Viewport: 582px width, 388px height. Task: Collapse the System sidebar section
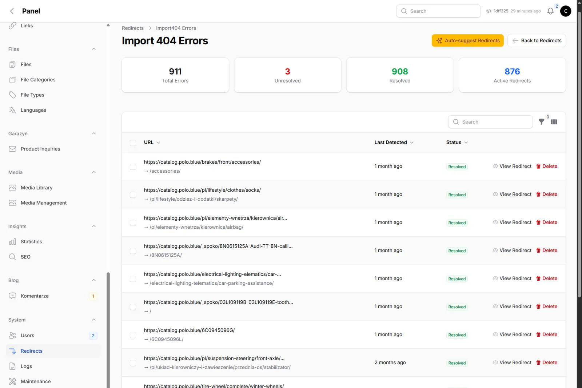tap(94, 320)
